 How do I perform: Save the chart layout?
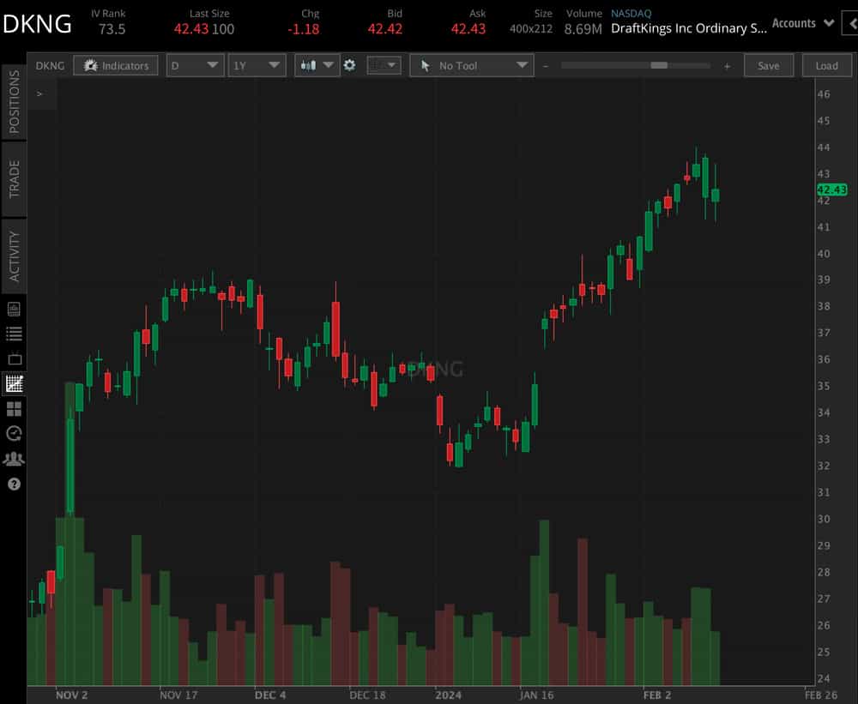pyautogui.click(x=768, y=66)
